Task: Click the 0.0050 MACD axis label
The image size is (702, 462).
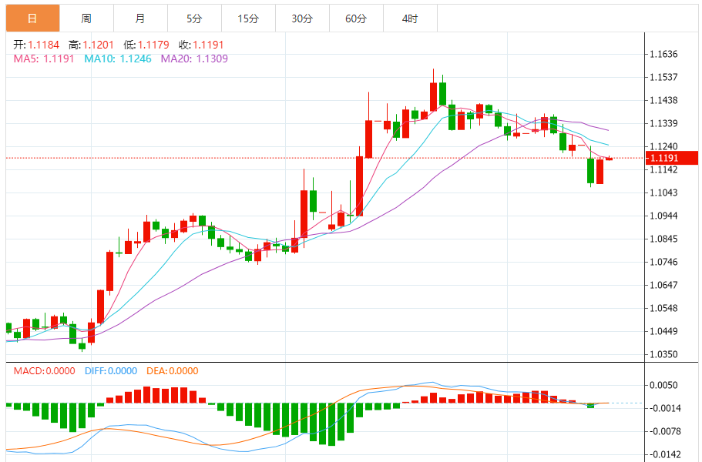Action: pyautogui.click(x=663, y=385)
